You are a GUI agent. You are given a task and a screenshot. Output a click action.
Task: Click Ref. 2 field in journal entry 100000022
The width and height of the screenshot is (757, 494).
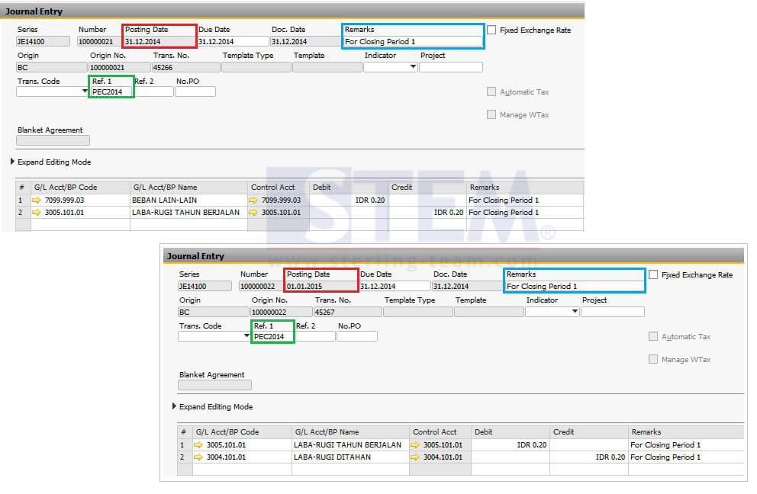(x=315, y=336)
